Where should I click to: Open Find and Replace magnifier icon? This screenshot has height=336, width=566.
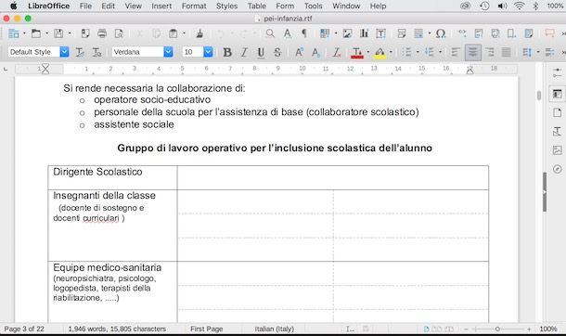pyautogui.click(x=270, y=33)
